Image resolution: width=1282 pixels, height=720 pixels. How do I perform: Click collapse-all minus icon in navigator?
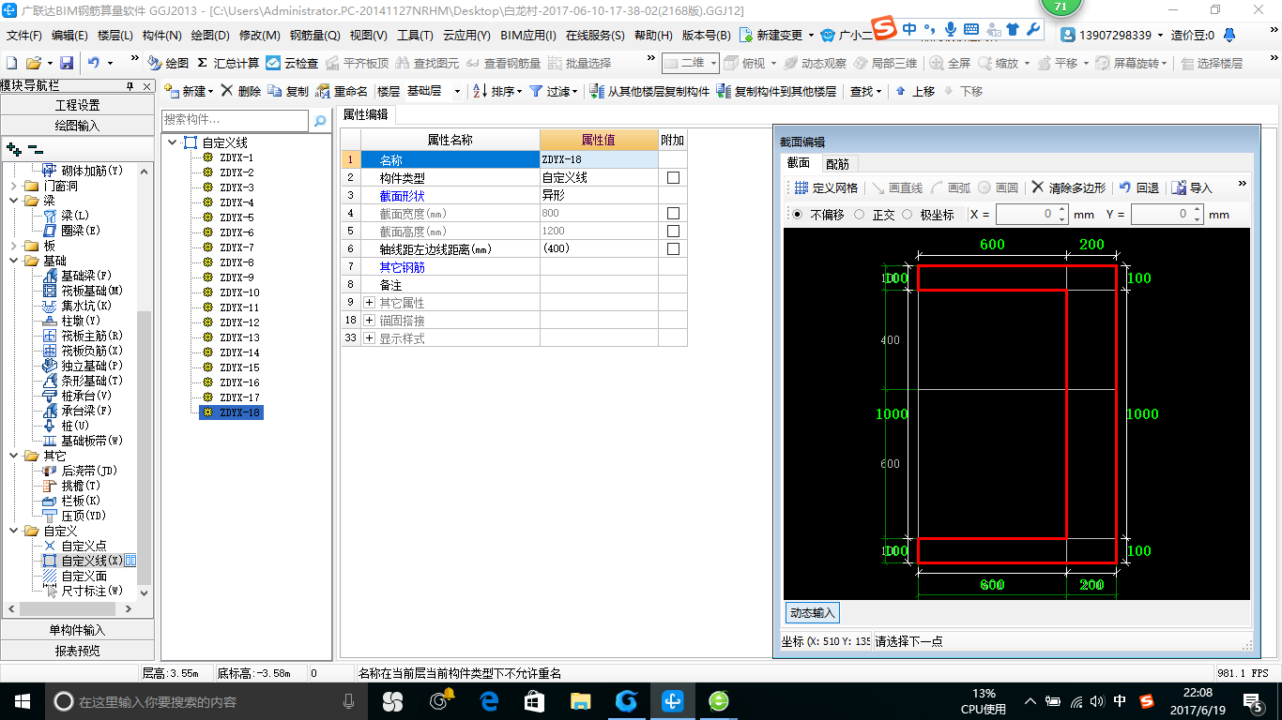tap(35, 149)
